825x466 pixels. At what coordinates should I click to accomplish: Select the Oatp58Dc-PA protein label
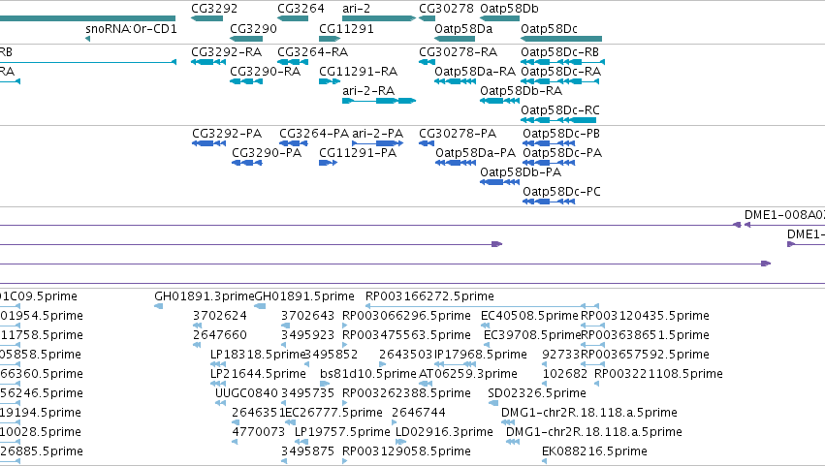tap(562, 153)
